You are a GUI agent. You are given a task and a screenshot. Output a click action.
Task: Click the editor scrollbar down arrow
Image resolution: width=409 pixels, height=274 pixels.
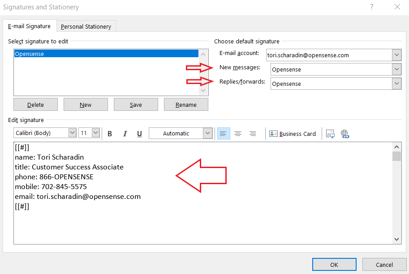pyautogui.click(x=396, y=239)
